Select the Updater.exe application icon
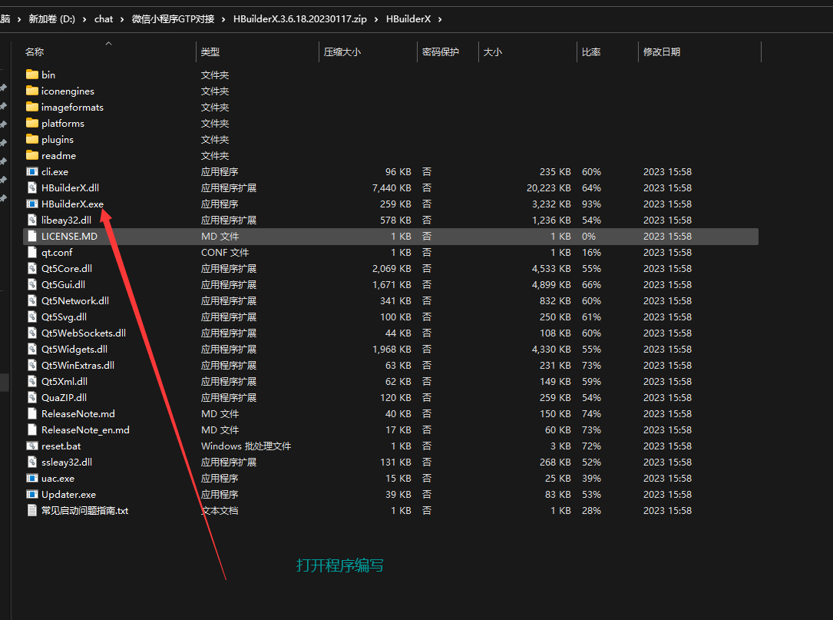Viewport: 833px width, 620px height. click(31, 495)
